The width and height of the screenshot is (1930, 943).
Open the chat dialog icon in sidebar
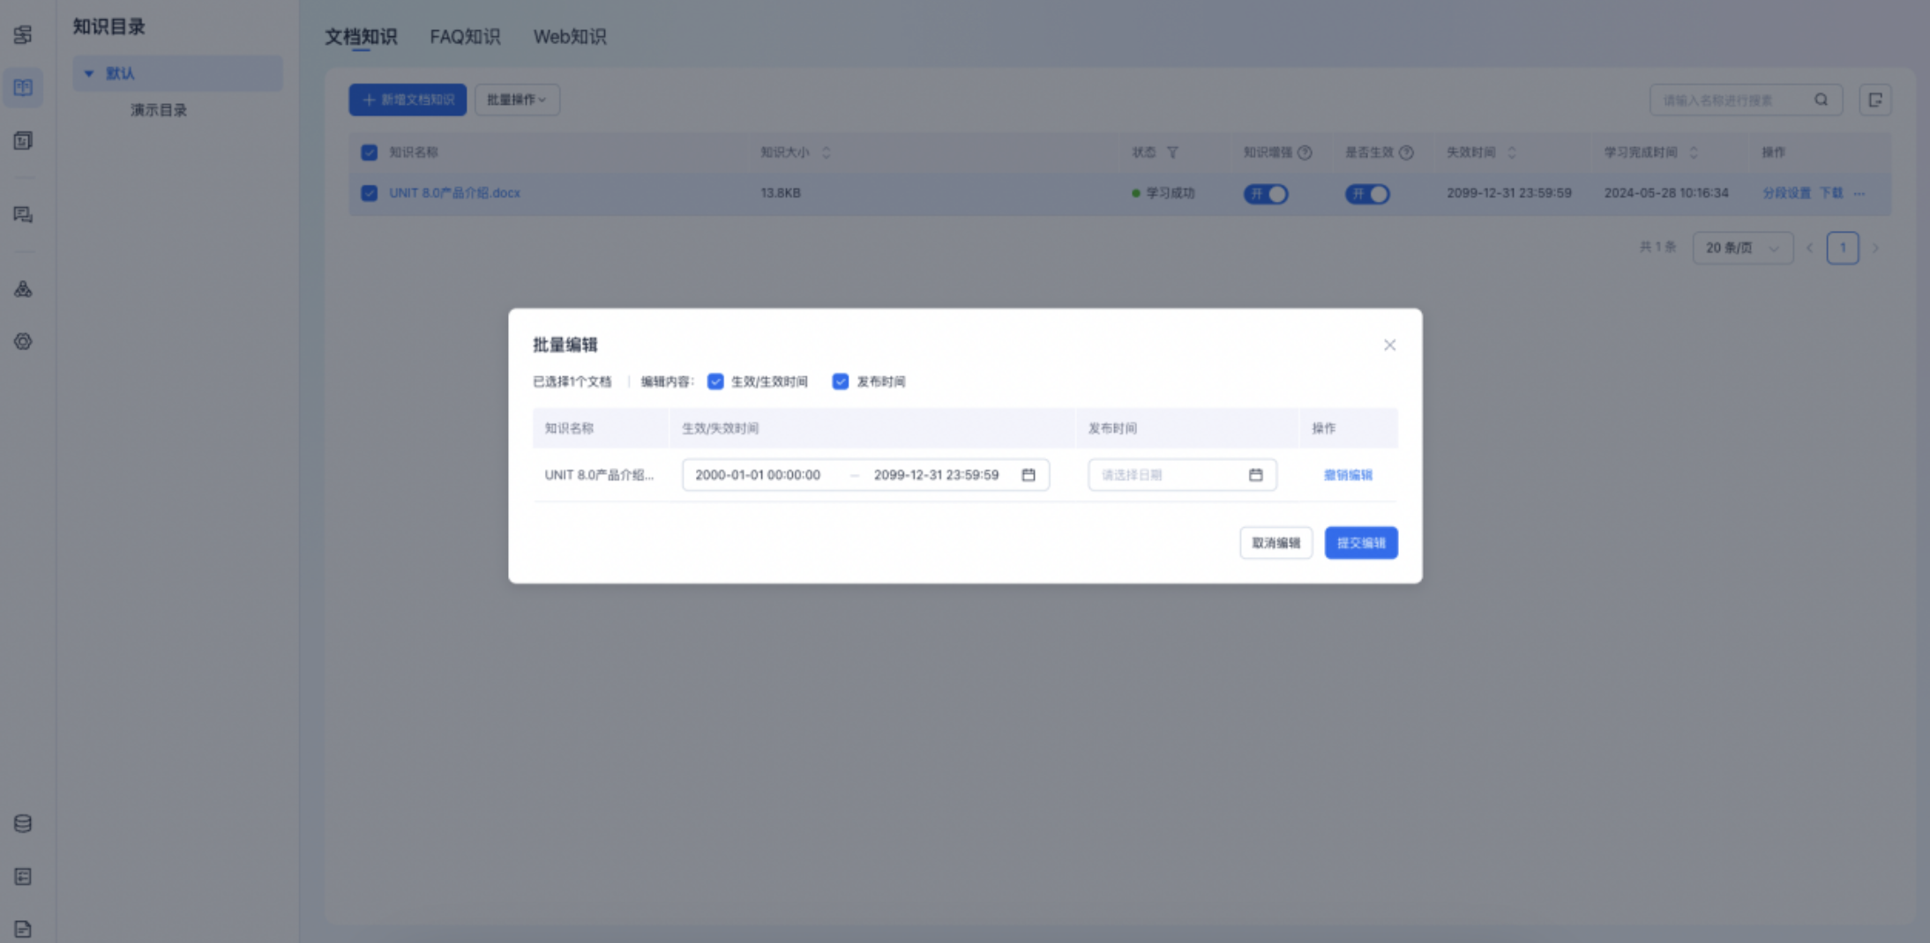[23, 214]
